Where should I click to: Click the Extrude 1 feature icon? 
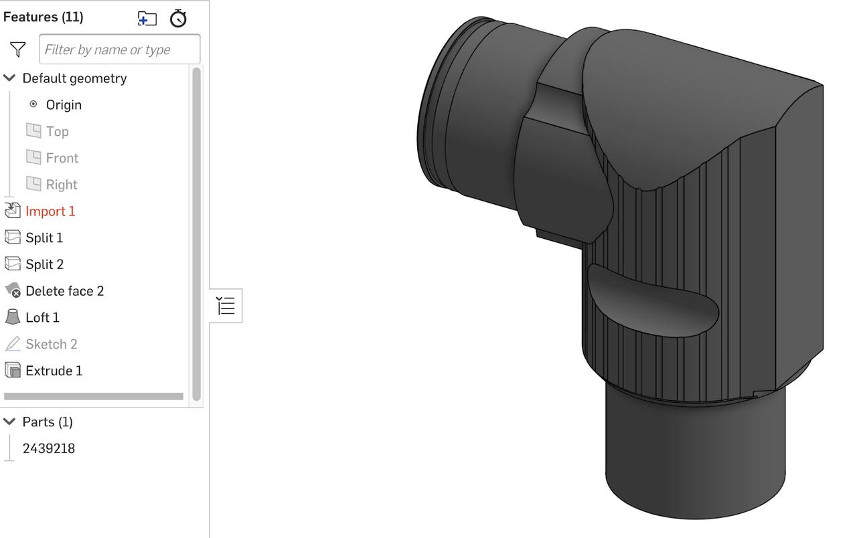coord(13,370)
